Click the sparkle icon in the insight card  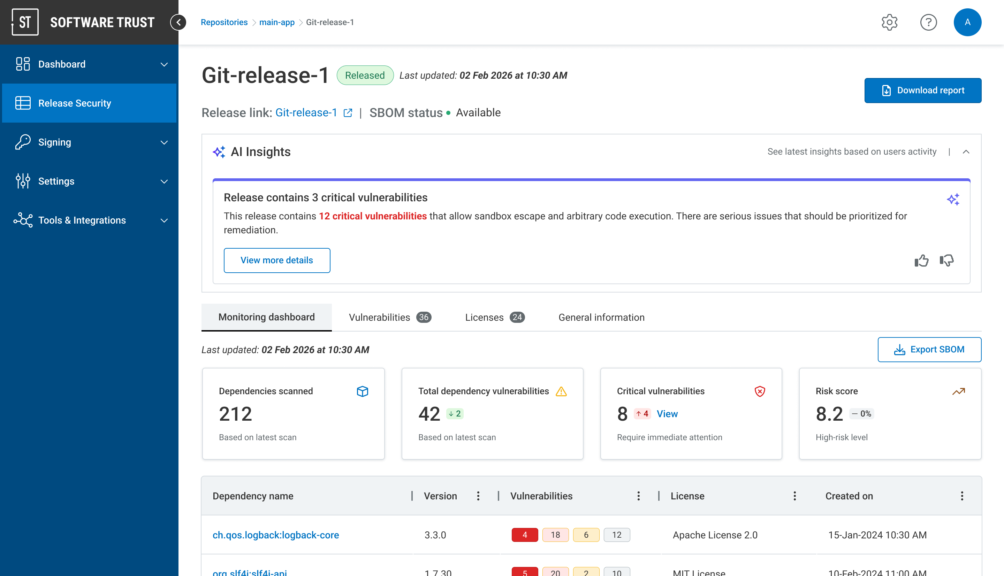953,200
